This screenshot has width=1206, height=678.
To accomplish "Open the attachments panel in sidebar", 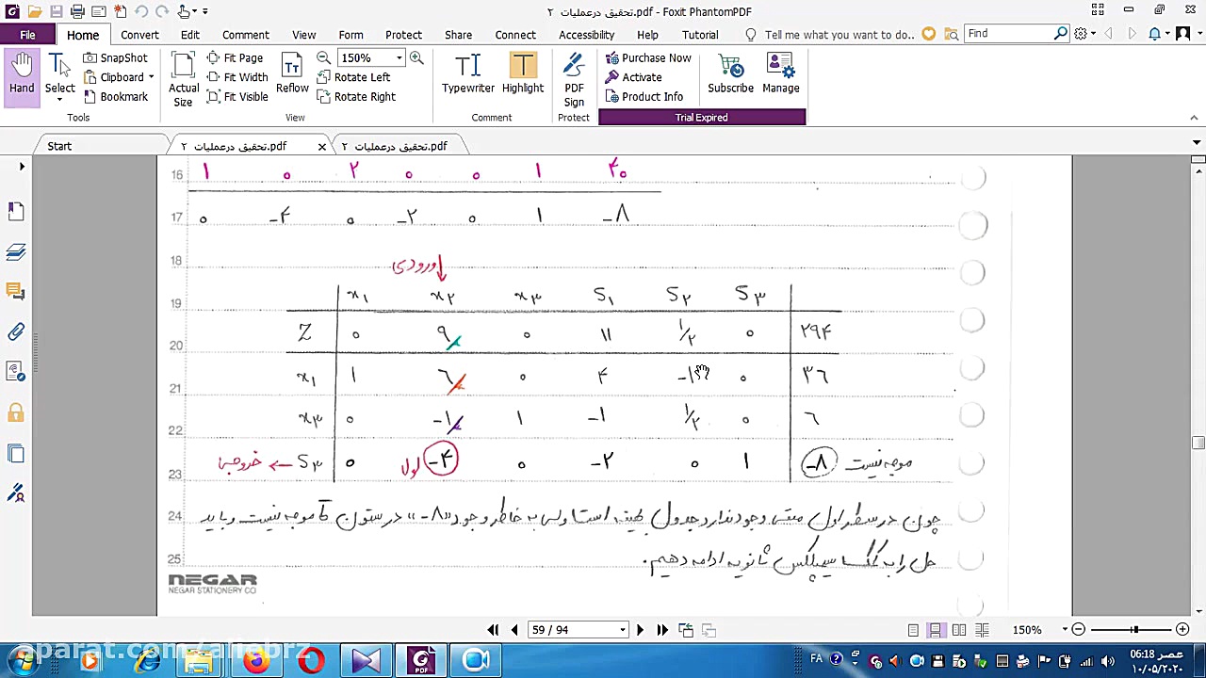I will pos(16,331).
